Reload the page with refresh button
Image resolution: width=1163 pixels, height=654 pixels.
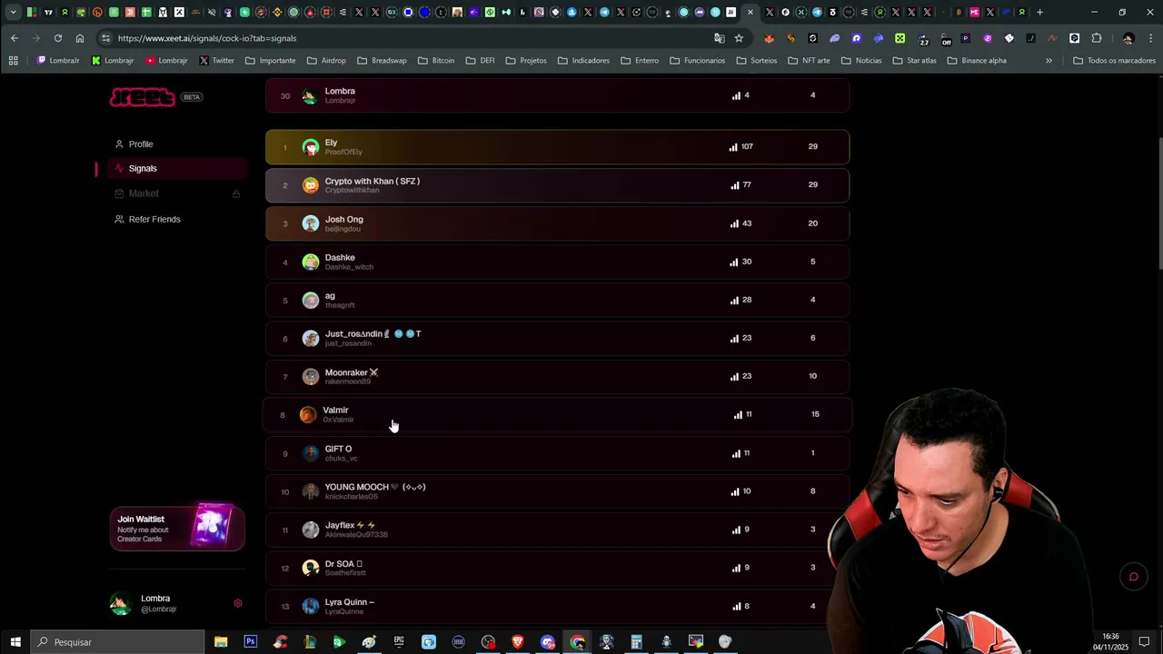(58, 38)
